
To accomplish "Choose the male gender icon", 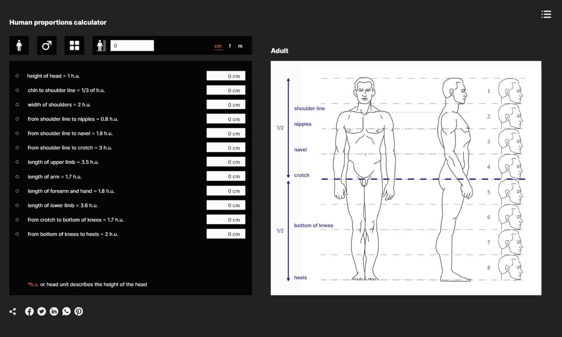I will (47, 45).
